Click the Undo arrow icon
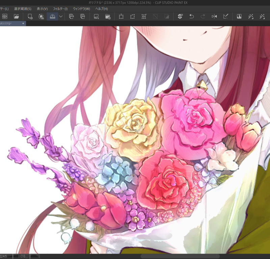Viewport: 270px width, 259px height. [x=191, y=16]
